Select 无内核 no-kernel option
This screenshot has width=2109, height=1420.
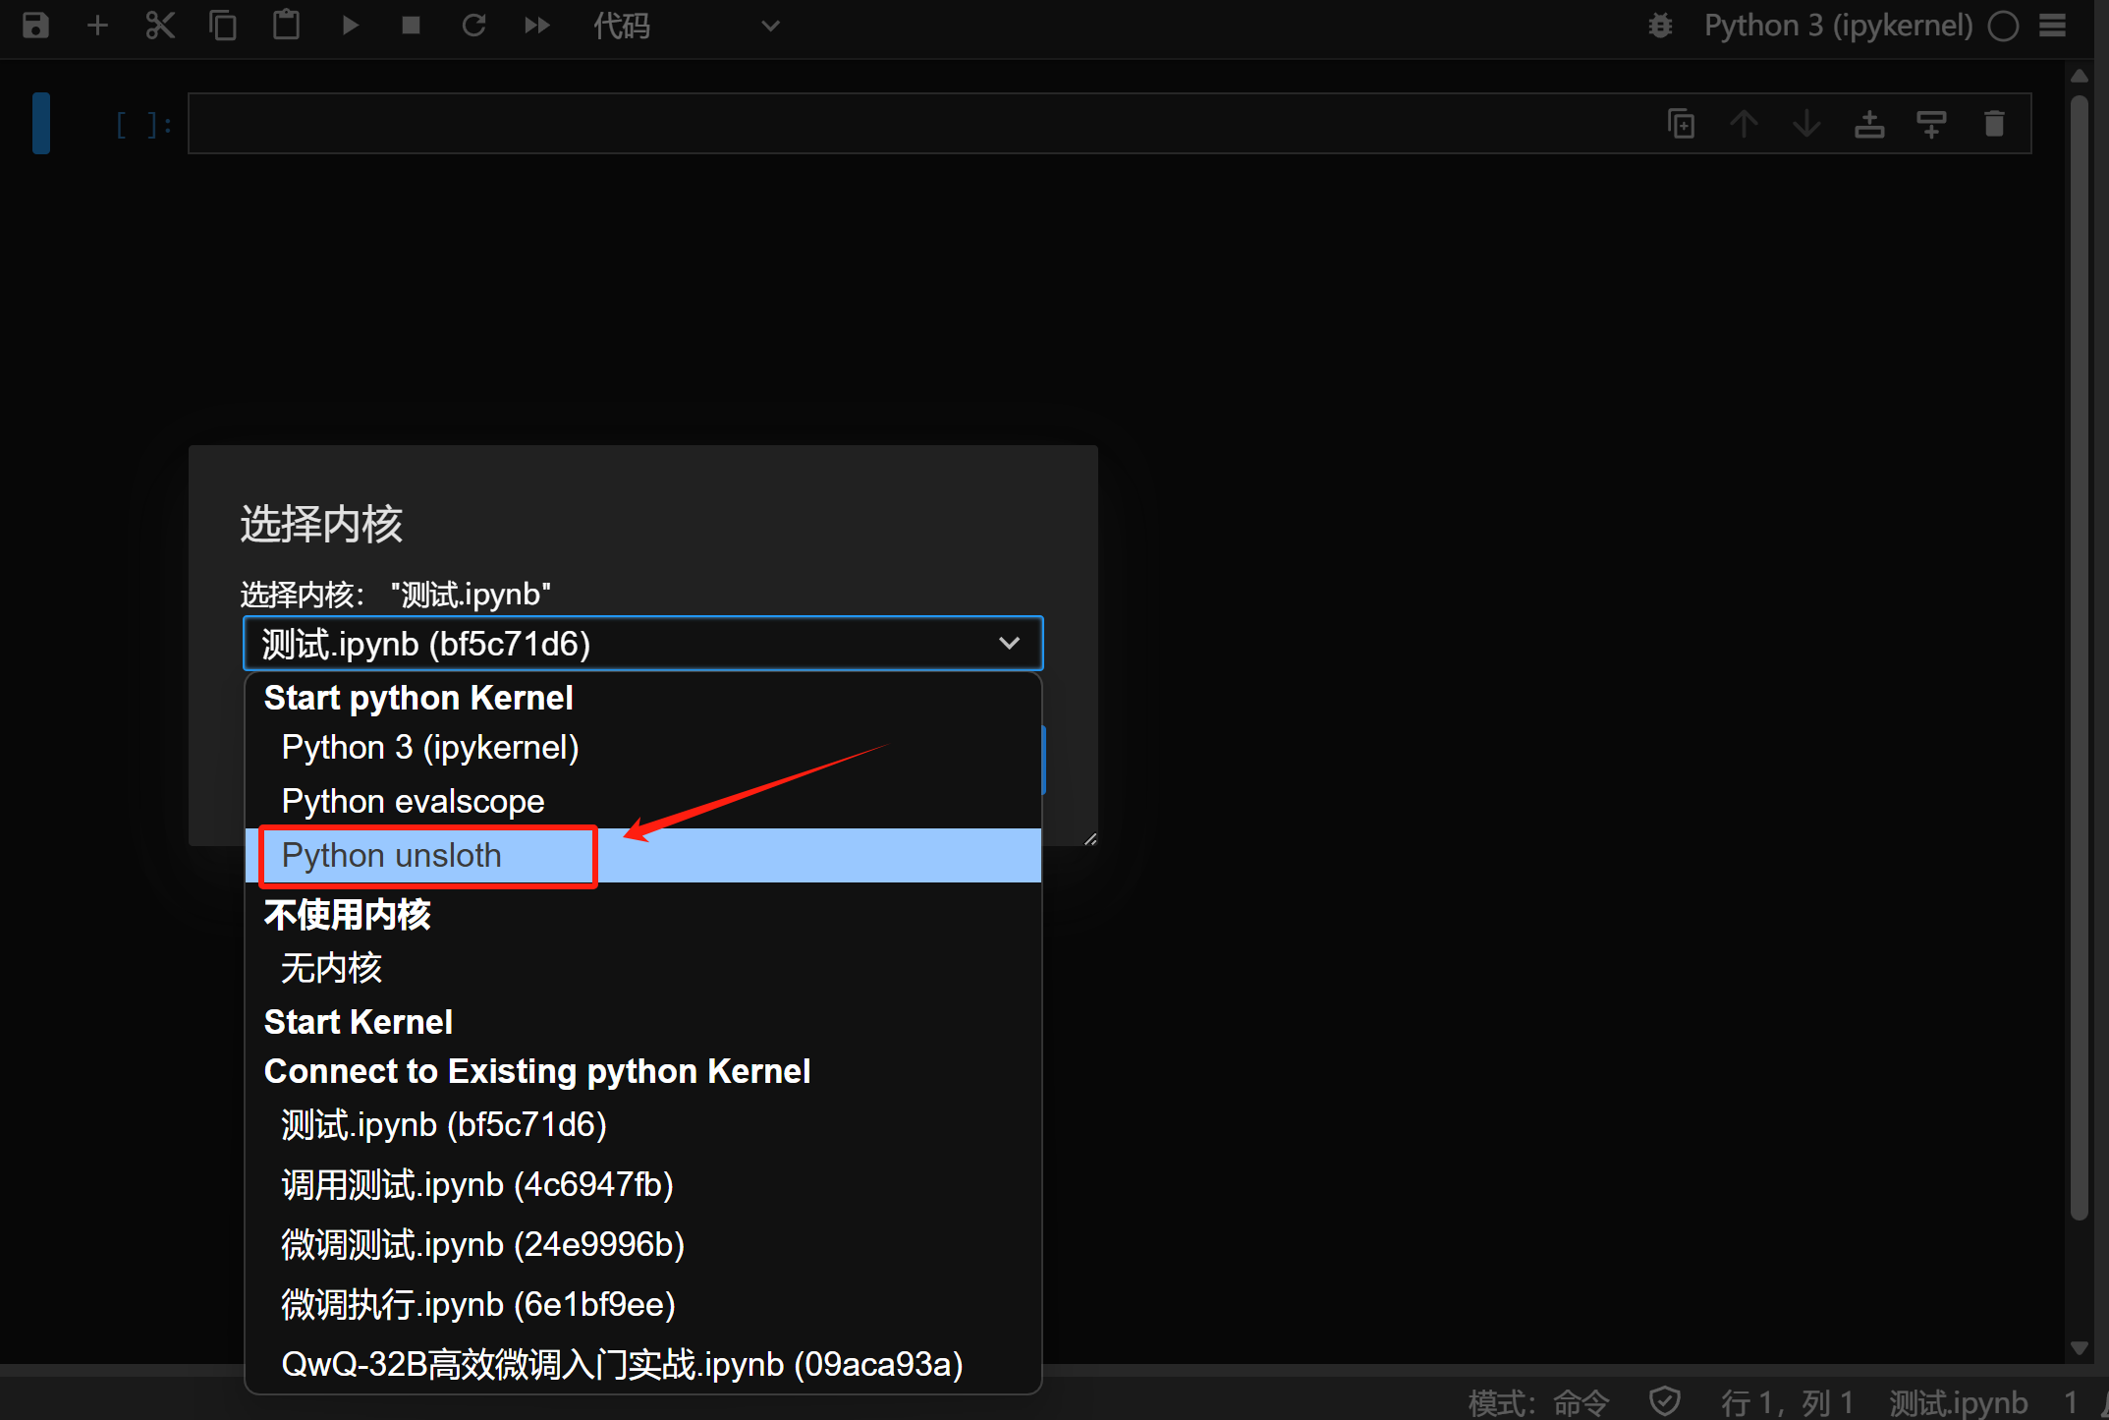pyautogui.click(x=331, y=968)
